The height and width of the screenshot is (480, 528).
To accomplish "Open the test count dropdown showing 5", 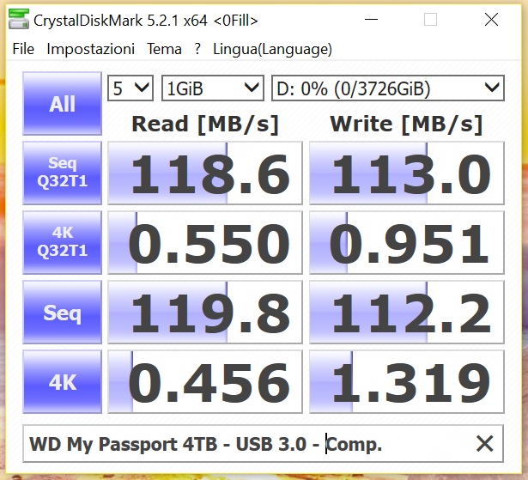I will click(x=130, y=88).
